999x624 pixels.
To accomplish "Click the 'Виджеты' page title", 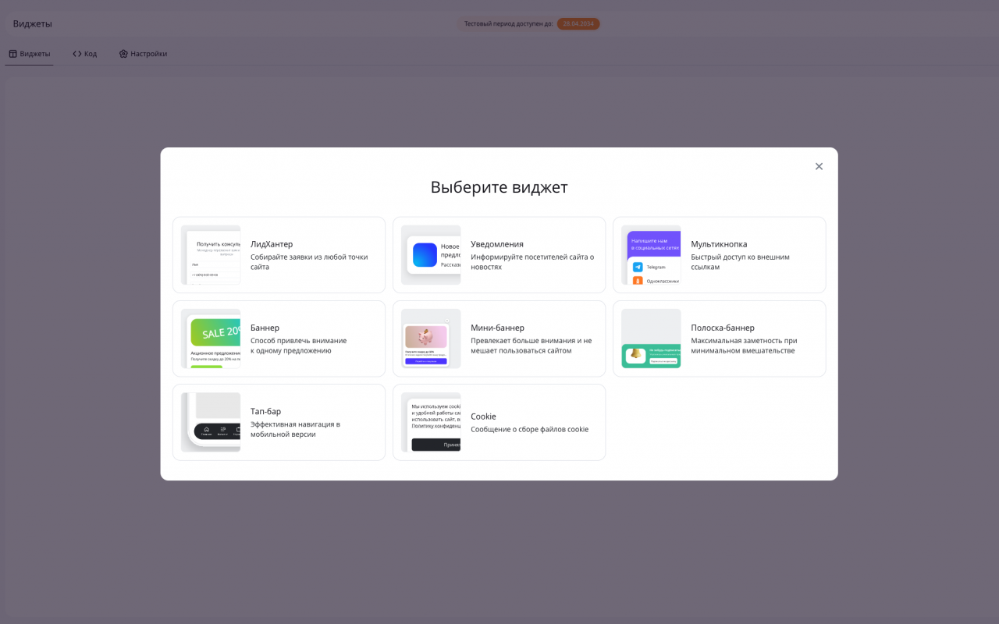I will [x=33, y=23].
